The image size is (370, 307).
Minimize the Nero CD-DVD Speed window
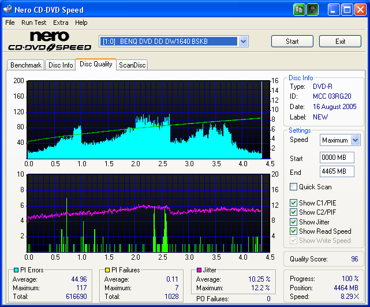(334, 10)
